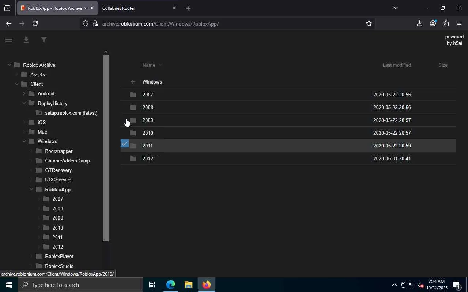Select Bootstrapper in the sidebar tree
The height and width of the screenshot is (292, 468).
[58, 151]
